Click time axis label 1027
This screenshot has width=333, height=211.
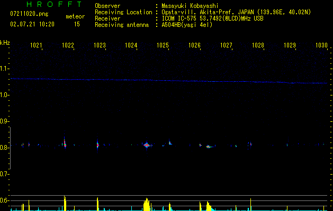[226, 45]
